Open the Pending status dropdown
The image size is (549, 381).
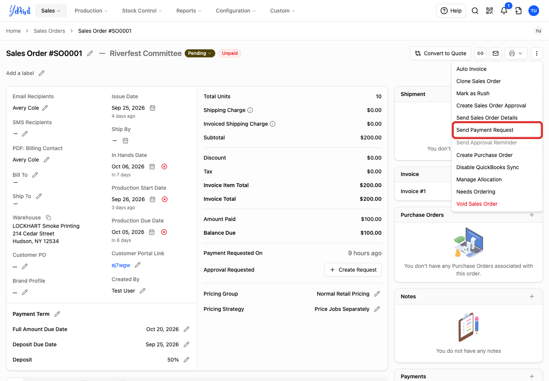pyautogui.click(x=200, y=53)
